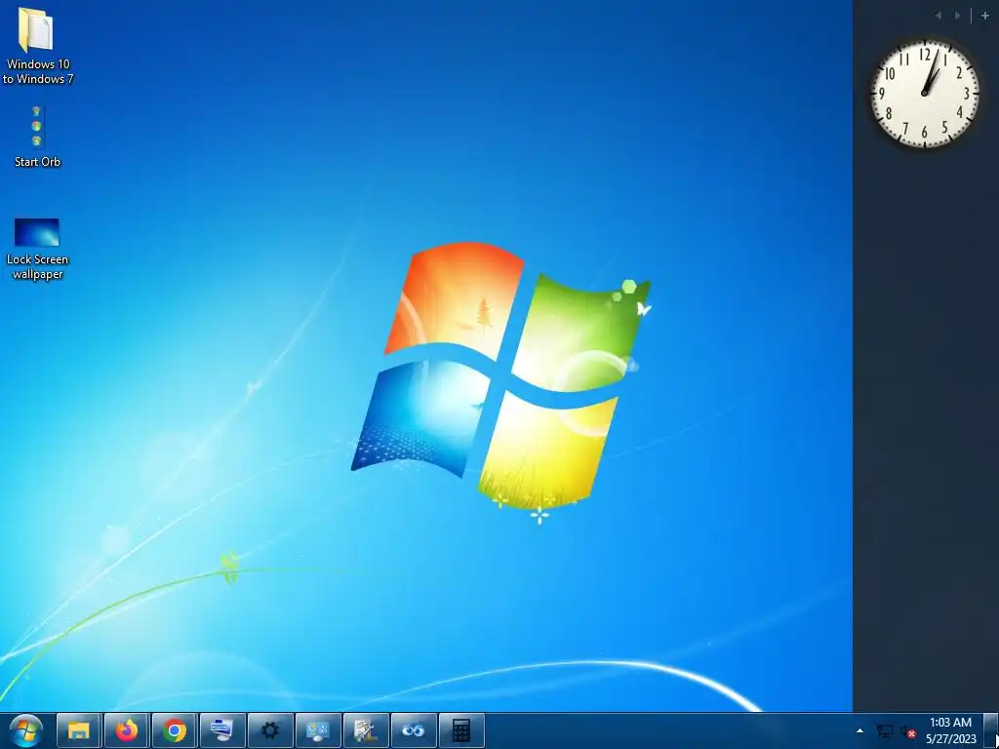This screenshot has width=999, height=749.
Task: Add a gadget with the plus button
Action: (984, 16)
